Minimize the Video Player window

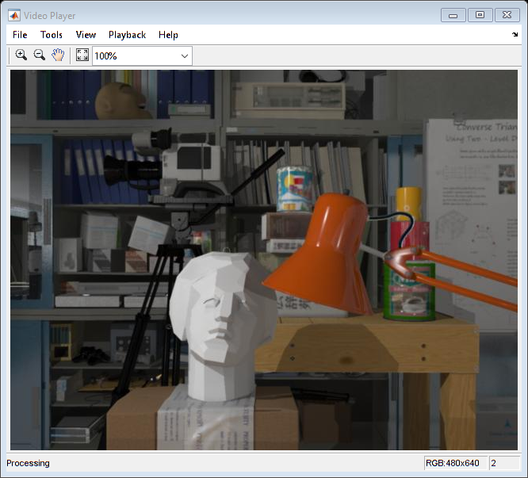point(453,14)
